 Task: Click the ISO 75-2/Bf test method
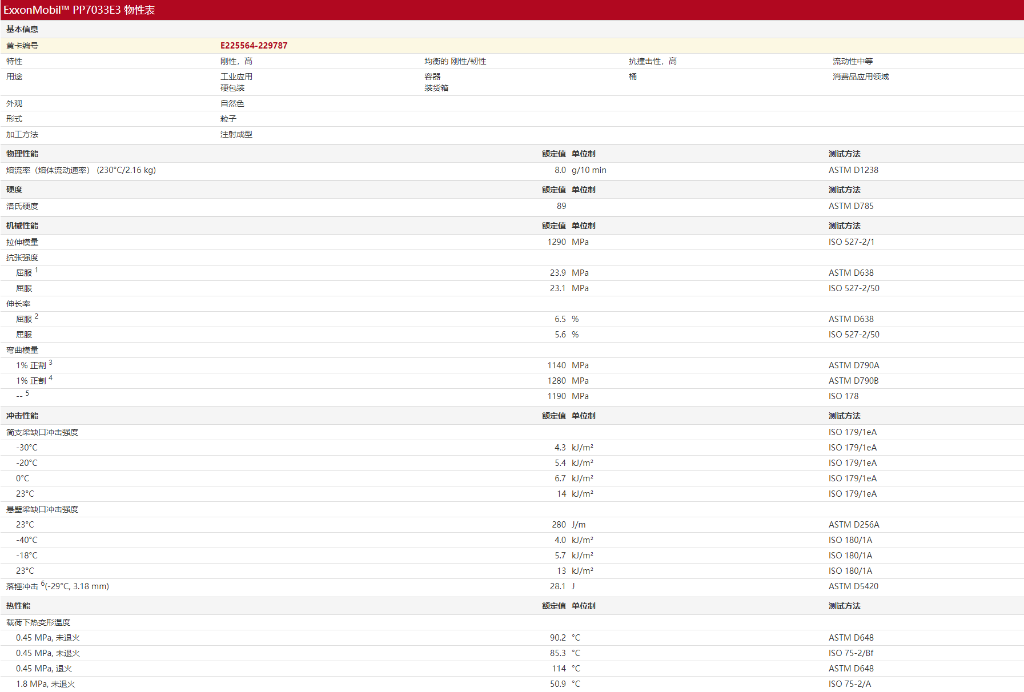[x=851, y=653]
